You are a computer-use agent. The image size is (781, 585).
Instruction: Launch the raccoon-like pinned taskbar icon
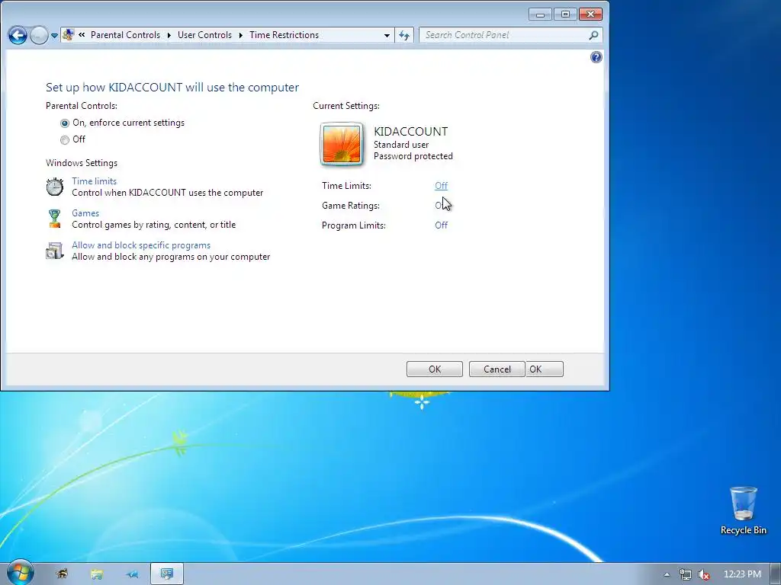pyautogui.click(x=62, y=574)
